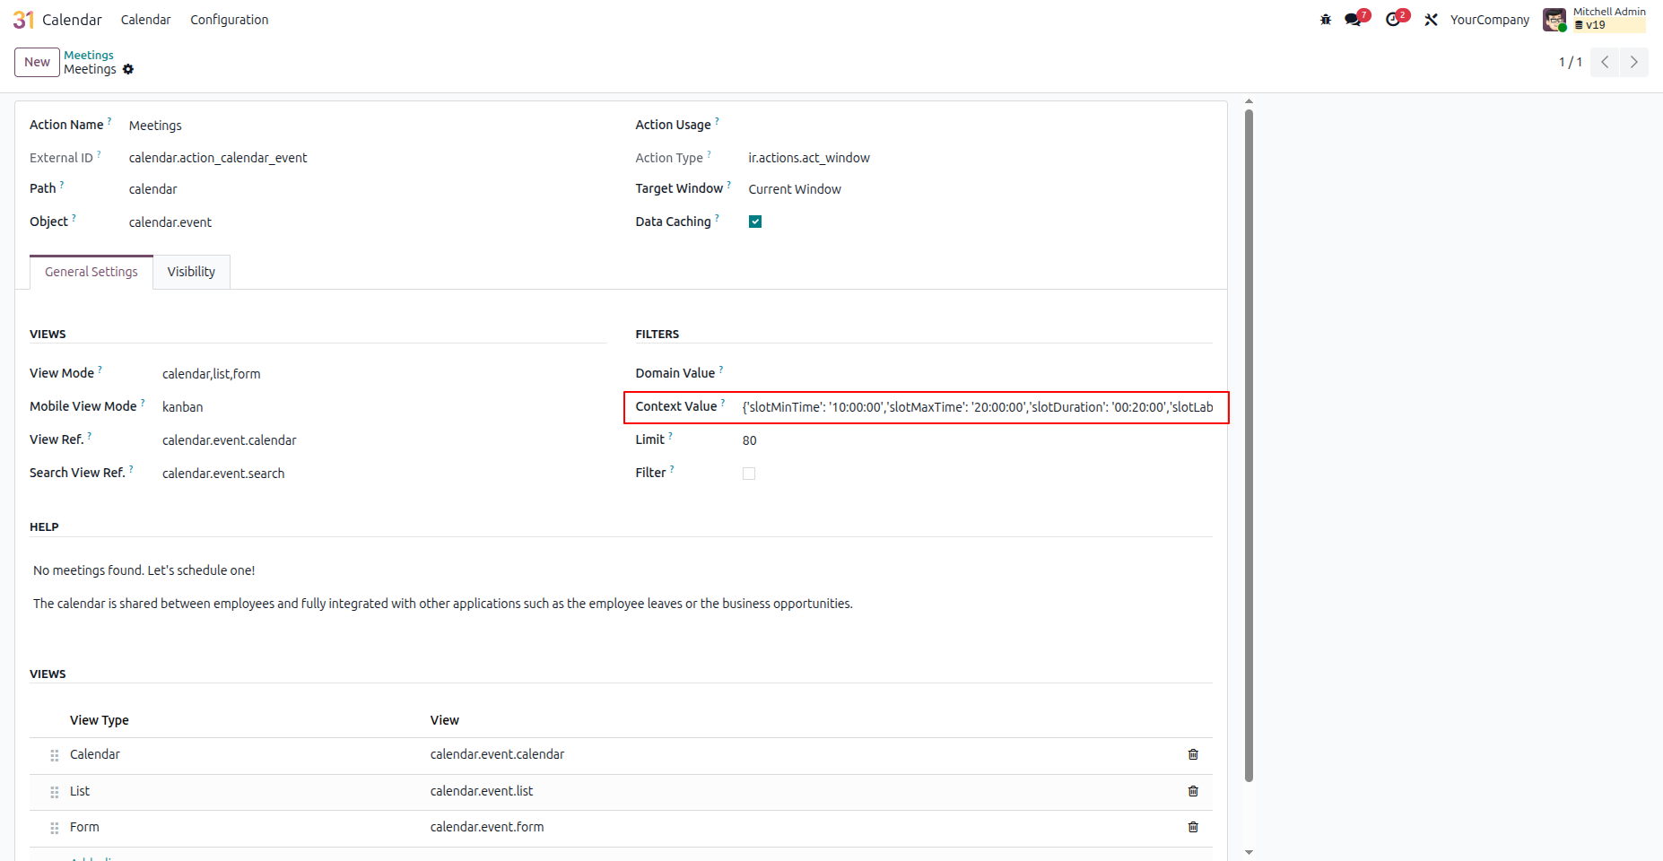Edit the help text 'No meetings found'
The height and width of the screenshot is (861, 1663).
144,570
